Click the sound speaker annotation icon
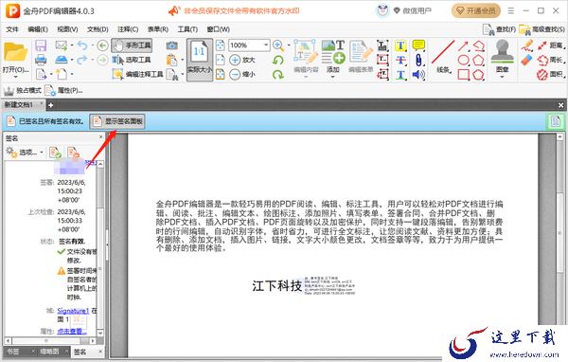The height and width of the screenshot is (362, 568). pyautogui.click(x=418, y=74)
